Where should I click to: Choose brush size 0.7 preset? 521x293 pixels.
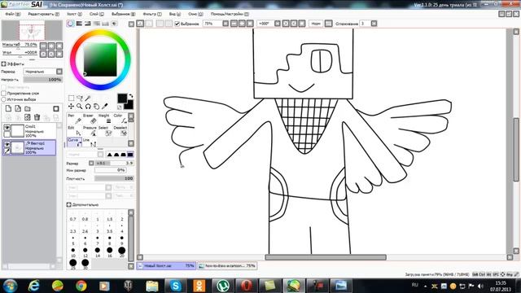[72, 216]
